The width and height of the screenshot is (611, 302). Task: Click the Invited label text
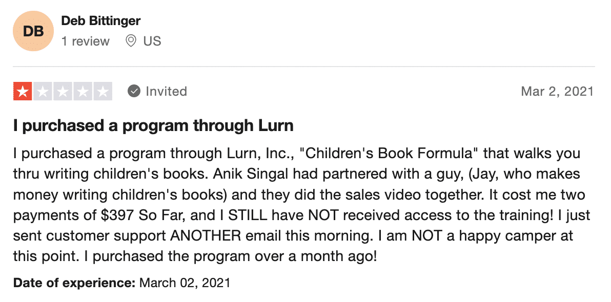click(x=167, y=92)
